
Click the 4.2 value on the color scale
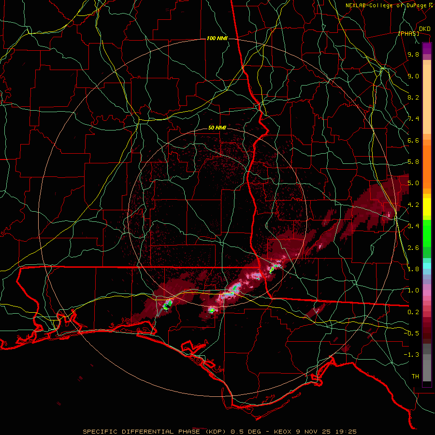tap(413, 205)
